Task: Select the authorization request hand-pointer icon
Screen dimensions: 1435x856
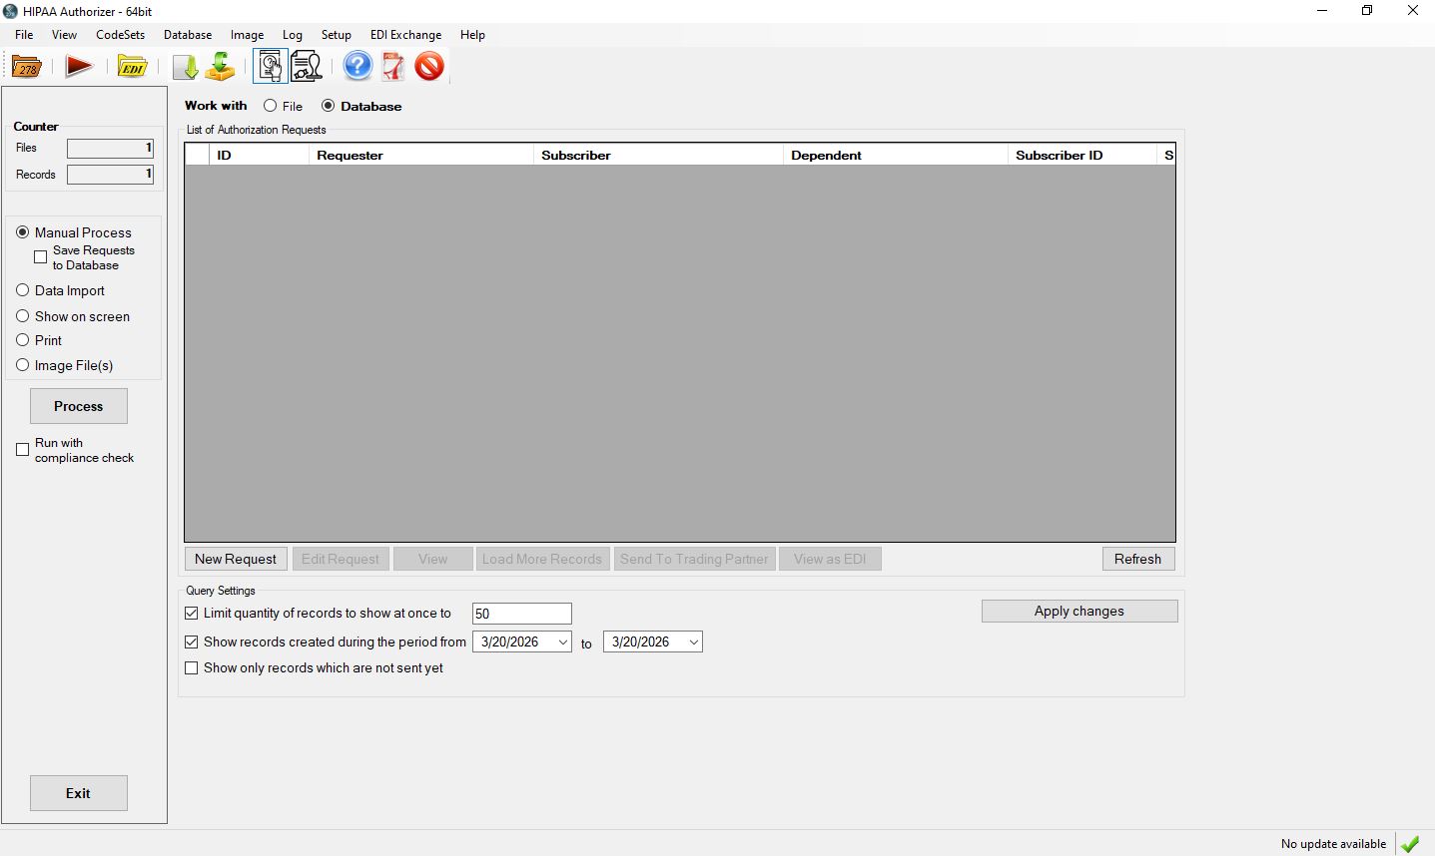Action: coord(270,67)
